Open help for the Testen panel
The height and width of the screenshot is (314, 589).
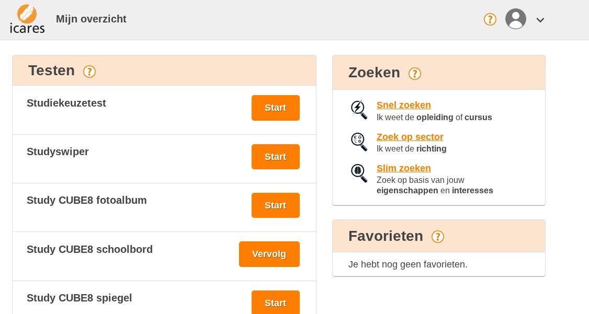(x=89, y=72)
